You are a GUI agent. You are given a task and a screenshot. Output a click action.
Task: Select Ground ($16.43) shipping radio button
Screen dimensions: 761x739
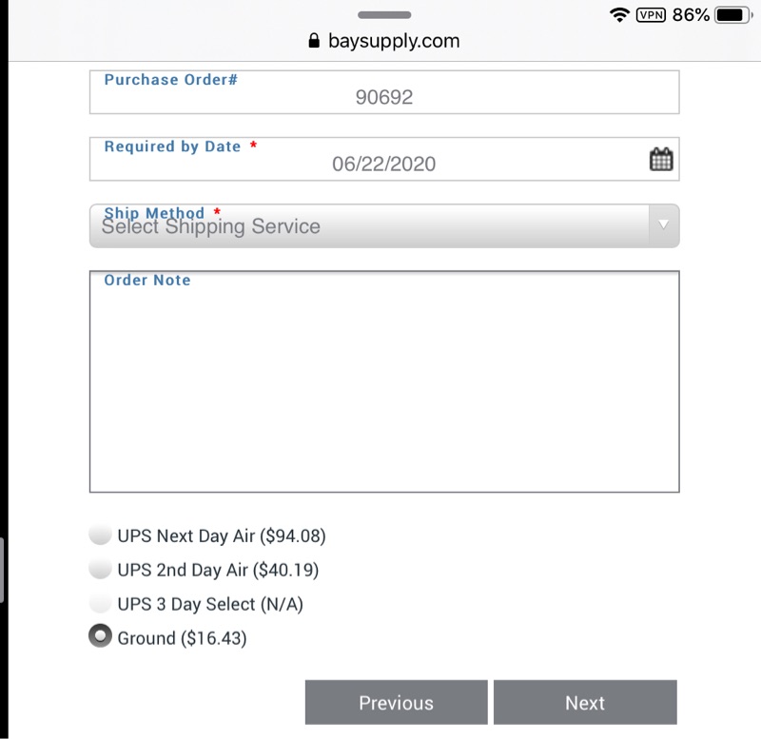(100, 638)
